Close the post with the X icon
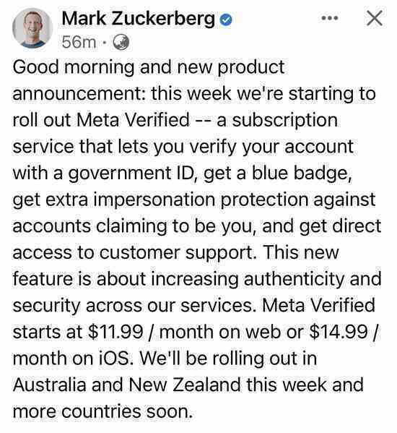The image size is (397, 433). coord(375,18)
